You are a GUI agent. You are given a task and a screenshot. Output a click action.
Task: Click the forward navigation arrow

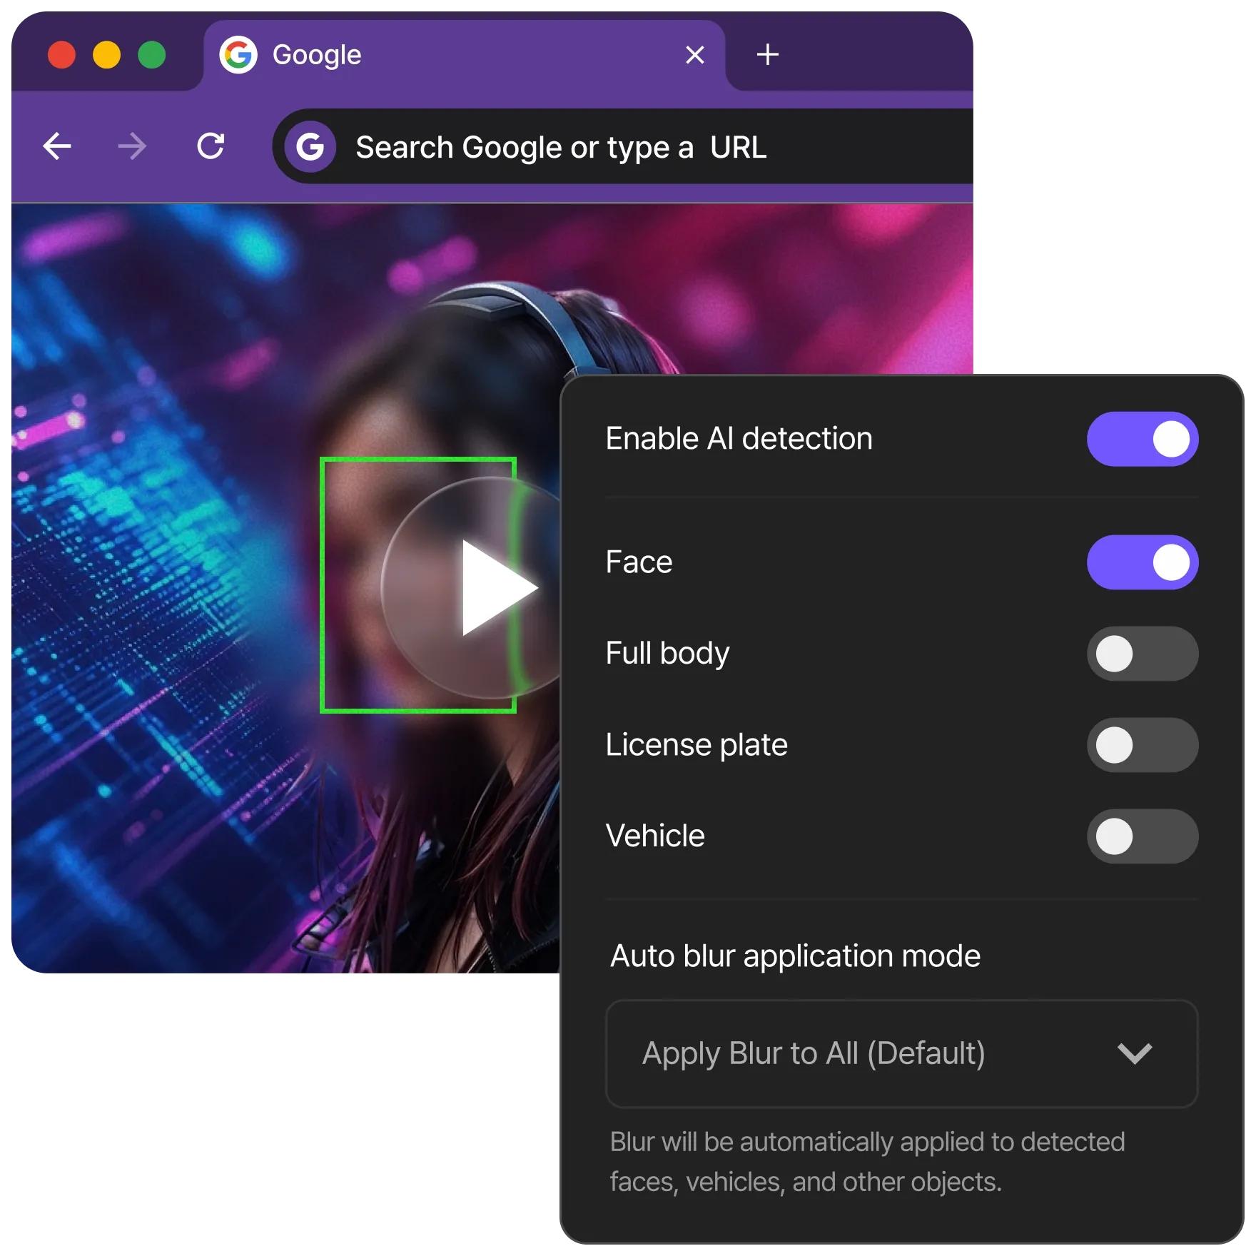point(132,147)
